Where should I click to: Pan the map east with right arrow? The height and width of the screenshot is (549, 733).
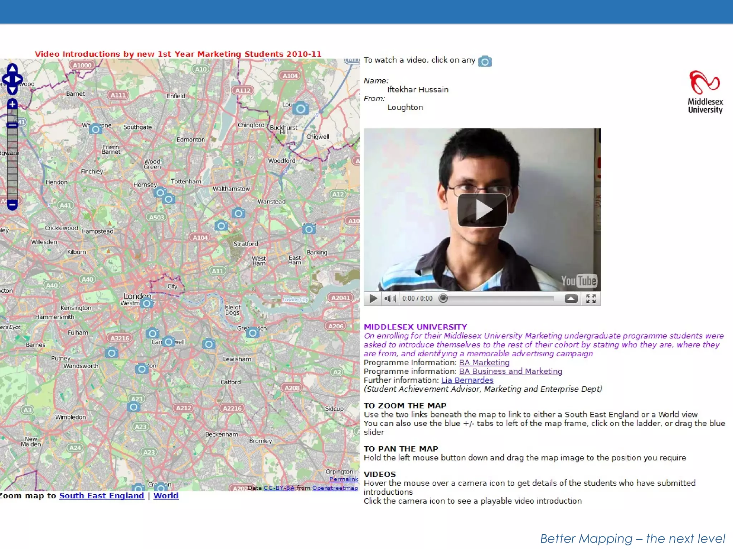pos(19,79)
